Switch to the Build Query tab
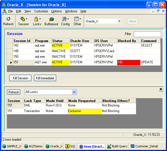This screenshot has height=151, width=167. tap(117, 146)
